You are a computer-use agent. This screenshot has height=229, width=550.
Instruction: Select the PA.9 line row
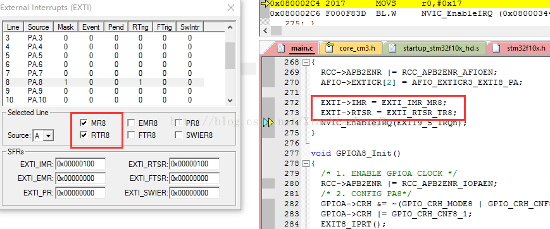click(103, 91)
